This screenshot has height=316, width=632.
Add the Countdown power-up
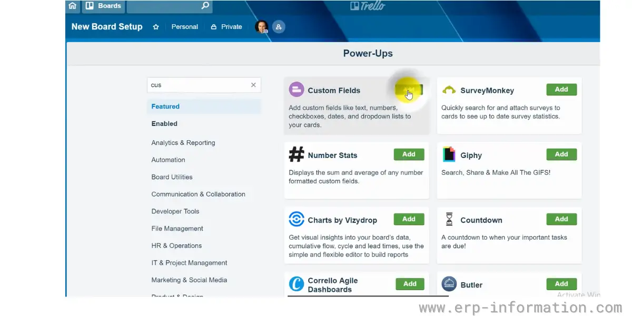coord(561,219)
